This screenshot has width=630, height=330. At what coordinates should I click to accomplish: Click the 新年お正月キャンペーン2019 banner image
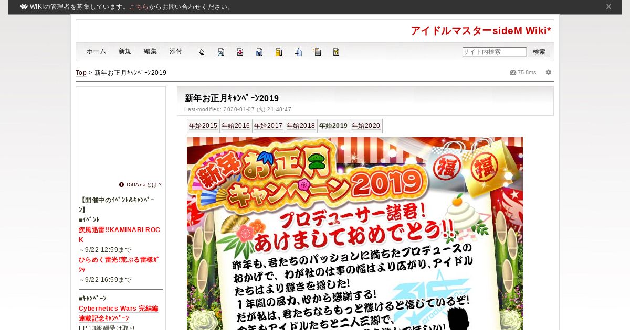pos(355,234)
